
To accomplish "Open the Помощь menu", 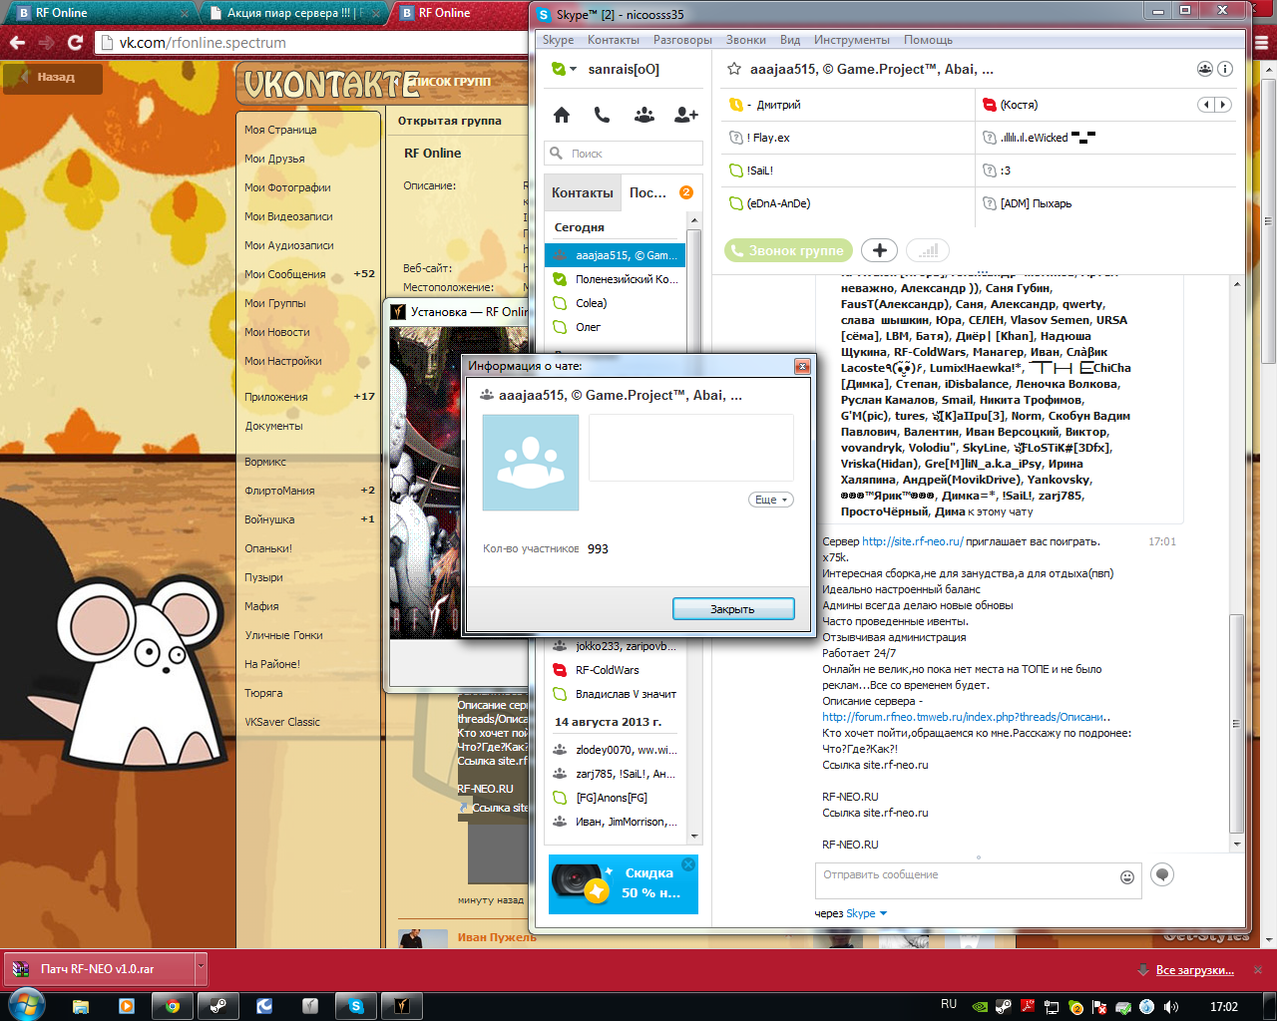I will coord(928,40).
